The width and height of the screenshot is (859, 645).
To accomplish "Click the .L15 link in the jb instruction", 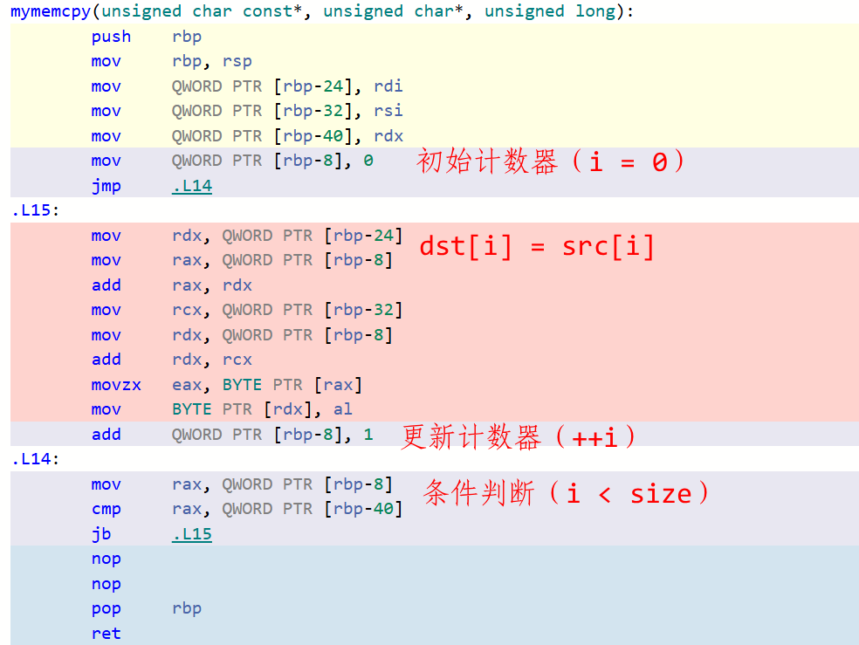I will [x=192, y=534].
